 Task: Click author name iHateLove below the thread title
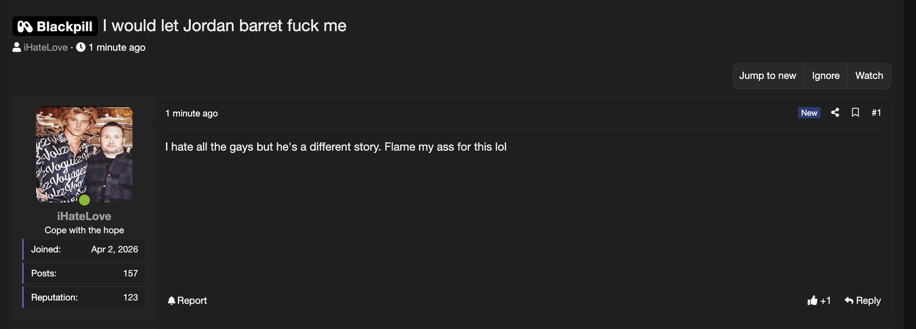[x=45, y=47]
